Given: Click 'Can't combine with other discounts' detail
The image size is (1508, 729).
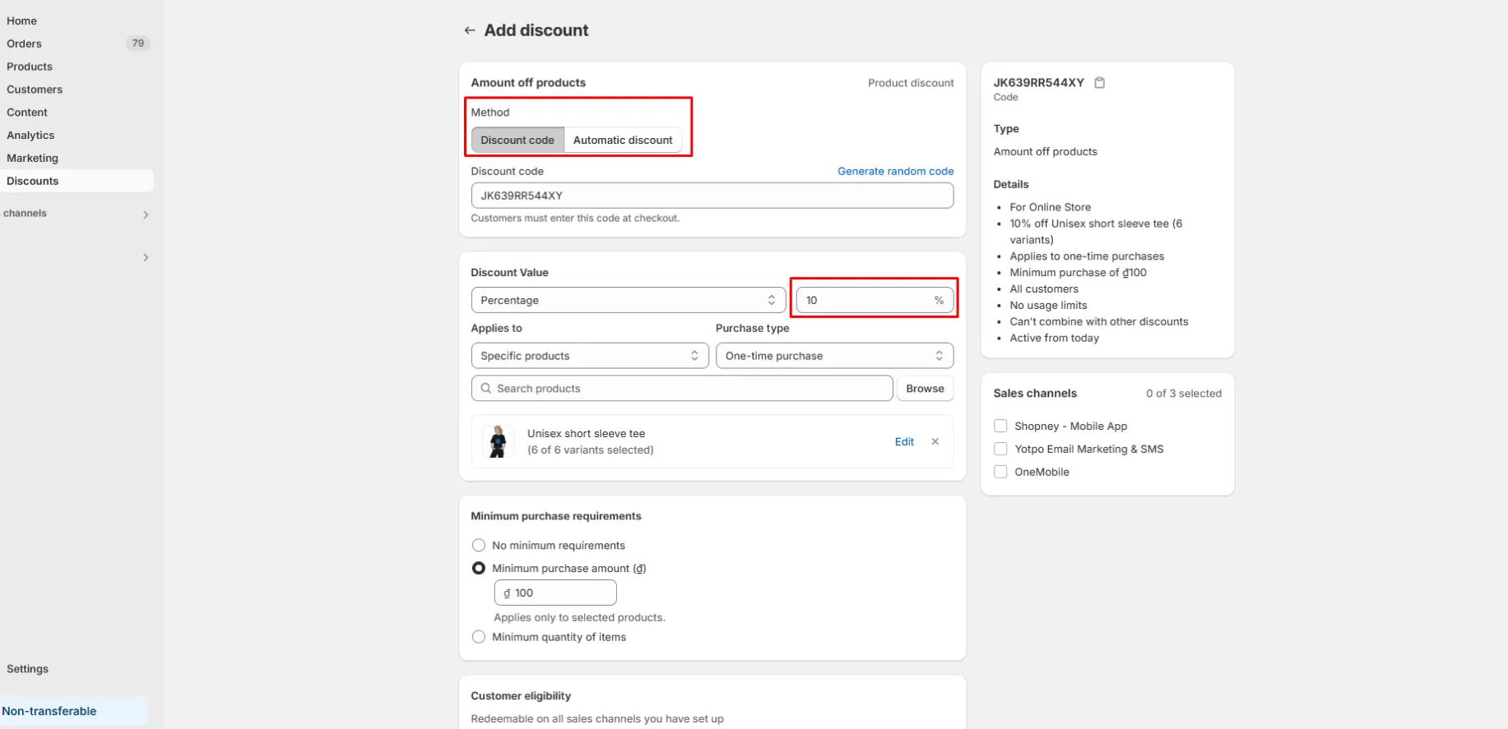Looking at the screenshot, I should coord(1099,321).
